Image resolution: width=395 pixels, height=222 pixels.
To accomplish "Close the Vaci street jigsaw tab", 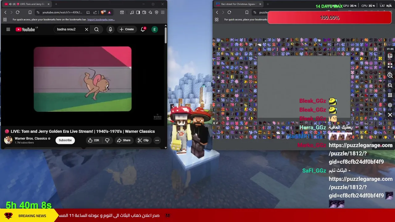I will tap(260, 4).
